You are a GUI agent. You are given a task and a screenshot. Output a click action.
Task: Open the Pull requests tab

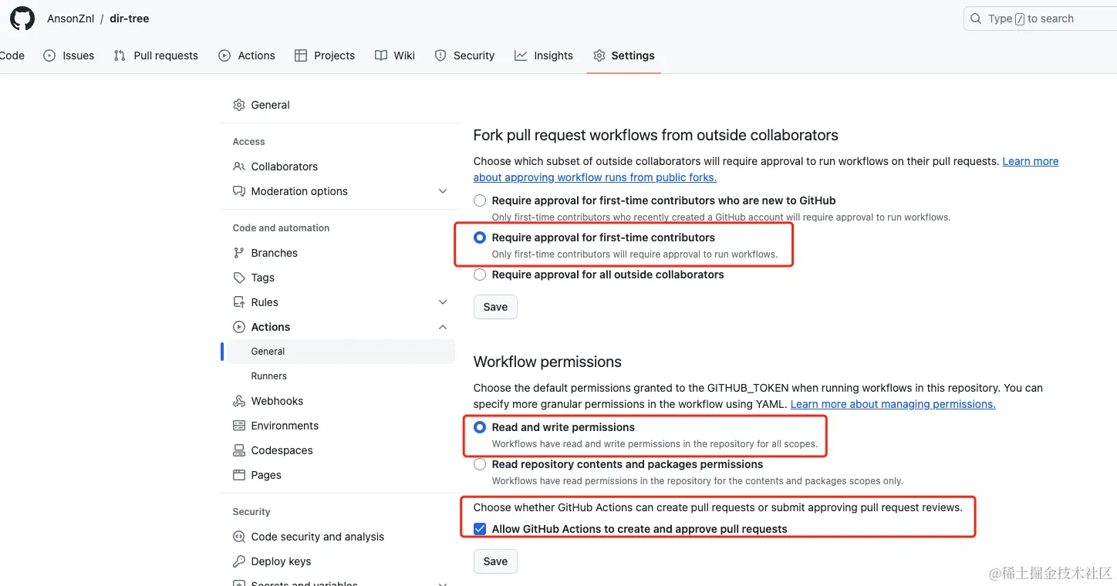pyautogui.click(x=156, y=56)
